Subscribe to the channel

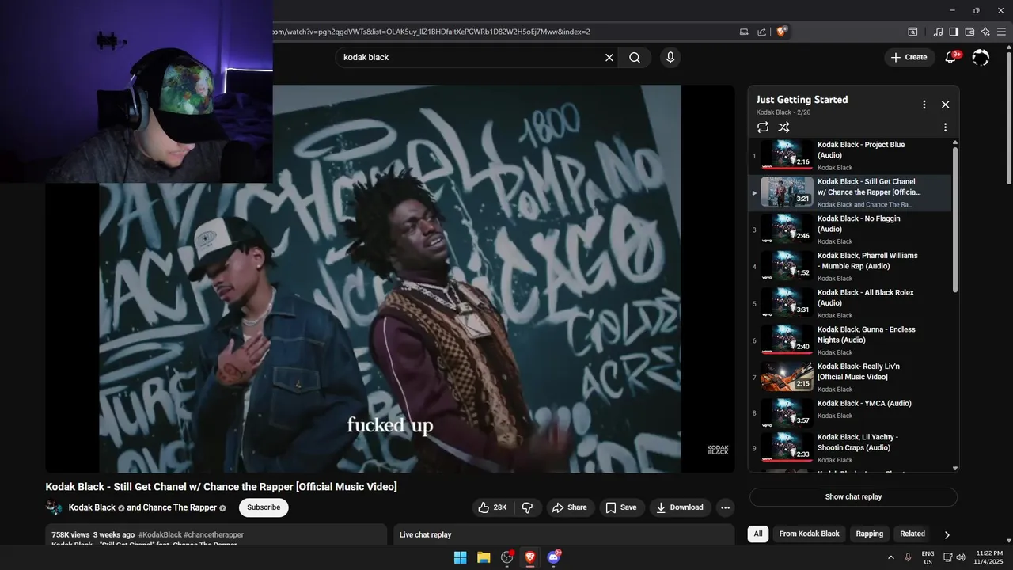pyautogui.click(x=264, y=507)
